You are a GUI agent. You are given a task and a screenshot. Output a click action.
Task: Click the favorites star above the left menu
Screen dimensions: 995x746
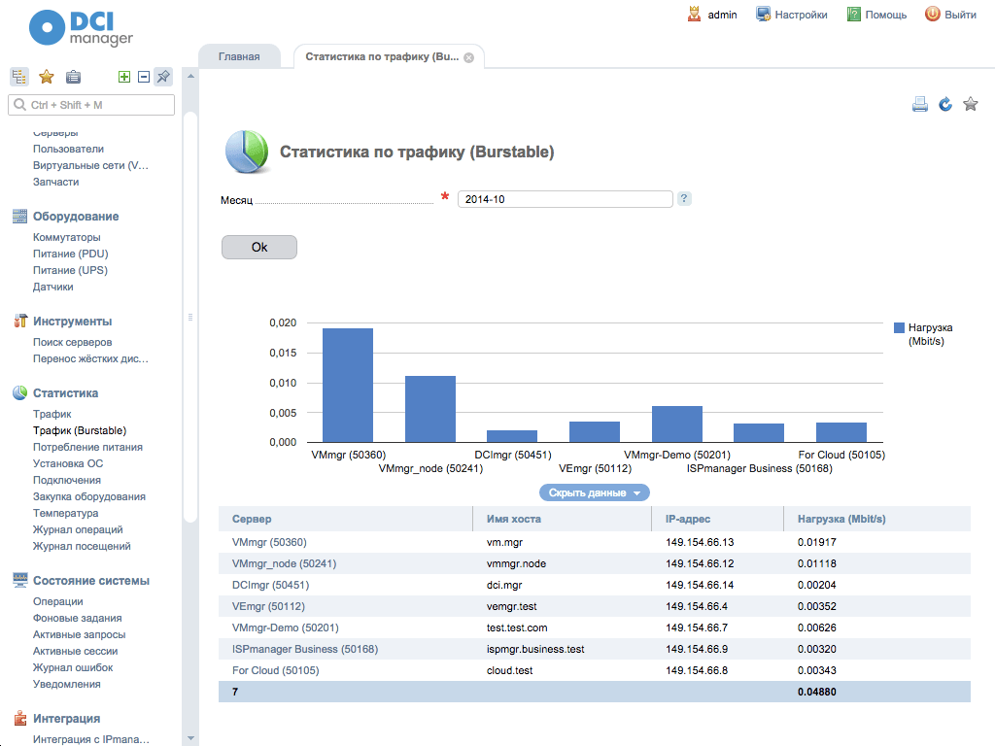(46, 76)
